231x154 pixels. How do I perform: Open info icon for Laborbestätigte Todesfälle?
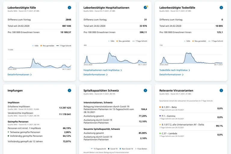(x=221, y=8)
